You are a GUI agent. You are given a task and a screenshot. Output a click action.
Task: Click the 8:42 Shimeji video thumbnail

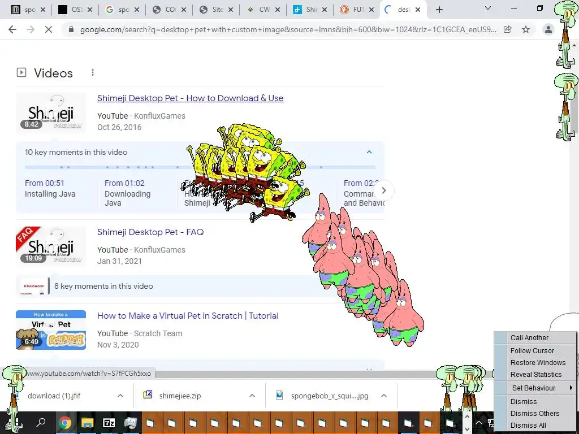51,113
